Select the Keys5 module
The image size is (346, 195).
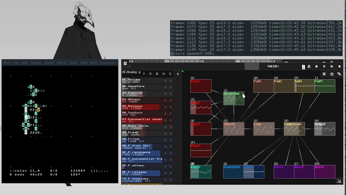201,172
